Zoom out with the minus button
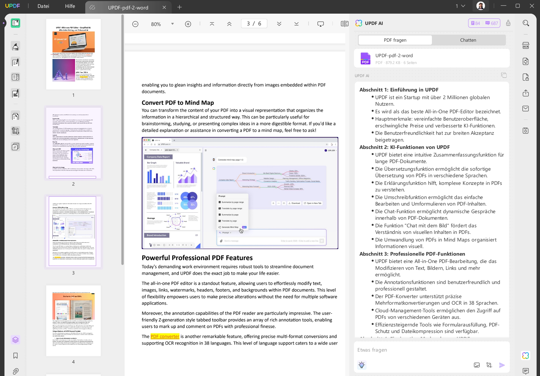Image resolution: width=540 pixels, height=376 pixels. [135, 24]
